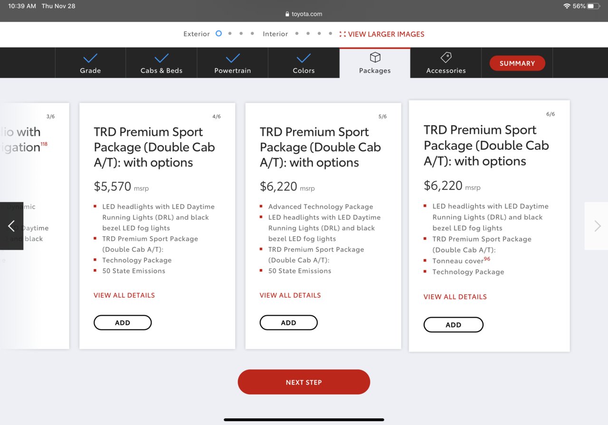Click the red SUMMARY button
The height and width of the screenshot is (425, 608).
coord(517,63)
